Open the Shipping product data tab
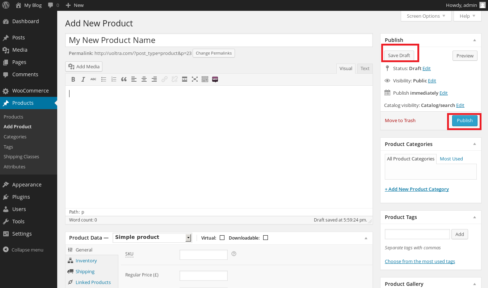This screenshot has width=488, height=288. tap(85, 271)
